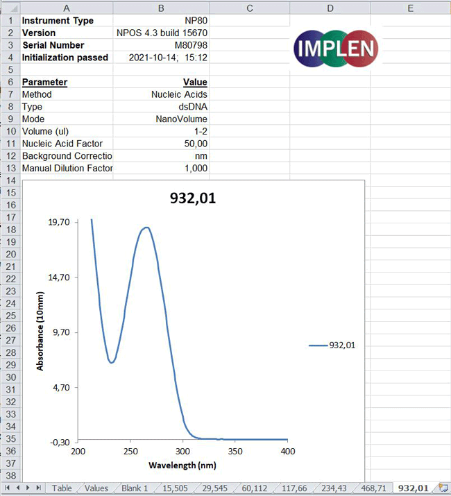Select the NanoVolume cell
Image resolution: width=451 pixels, height=496 pixels.
click(x=161, y=119)
